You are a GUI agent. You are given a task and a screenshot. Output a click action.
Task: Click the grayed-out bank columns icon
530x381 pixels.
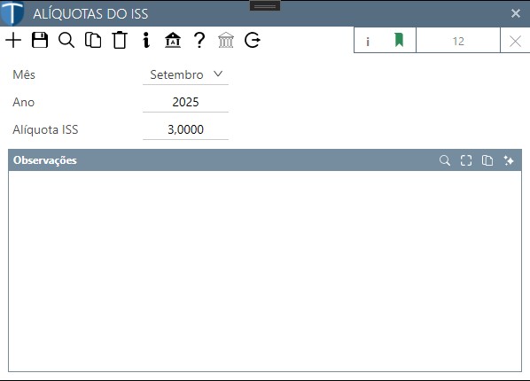coord(226,41)
